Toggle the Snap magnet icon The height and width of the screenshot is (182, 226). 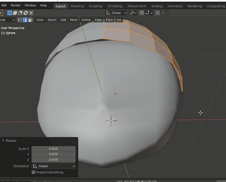pyautogui.click(x=142, y=13)
